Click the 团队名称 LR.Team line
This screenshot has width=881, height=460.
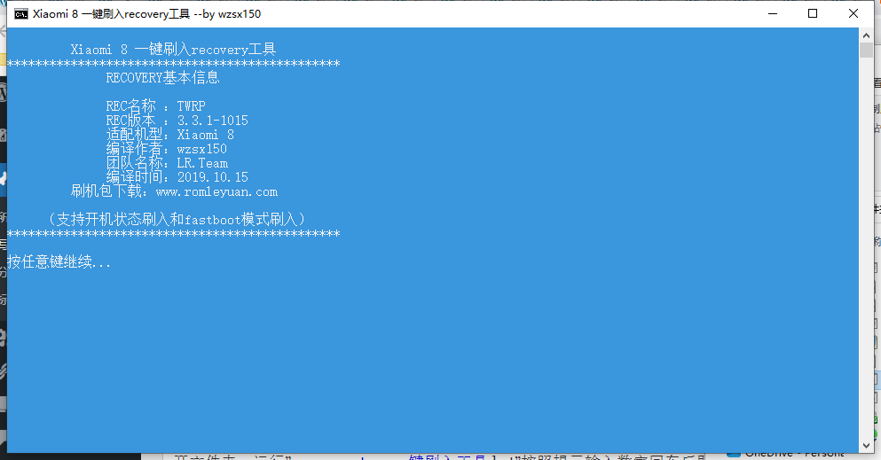(x=167, y=163)
